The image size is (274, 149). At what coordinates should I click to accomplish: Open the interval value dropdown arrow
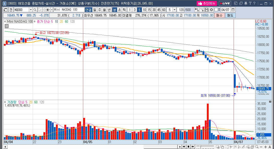point(174,10)
